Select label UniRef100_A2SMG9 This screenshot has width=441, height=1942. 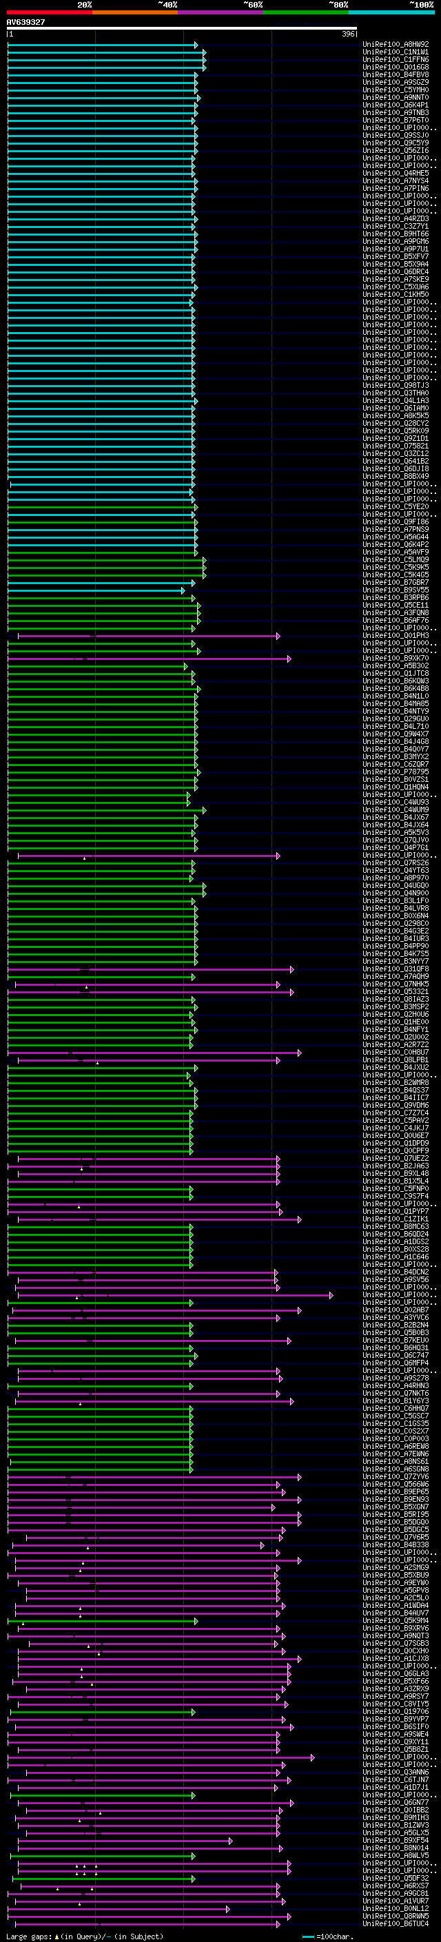pos(396,1567)
